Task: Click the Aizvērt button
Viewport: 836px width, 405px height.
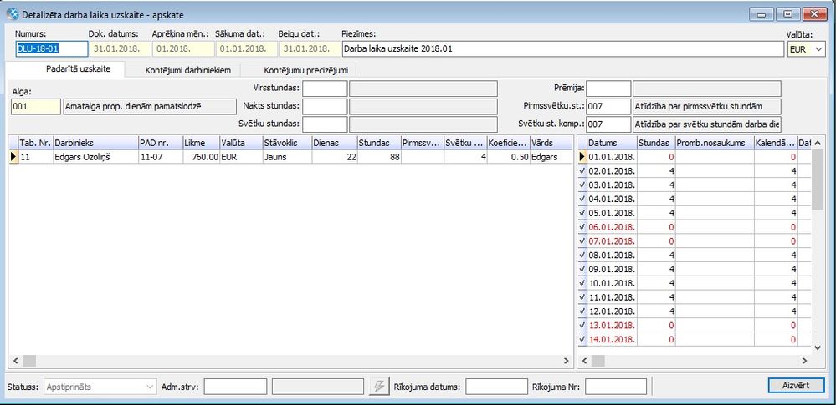Action: click(x=797, y=386)
